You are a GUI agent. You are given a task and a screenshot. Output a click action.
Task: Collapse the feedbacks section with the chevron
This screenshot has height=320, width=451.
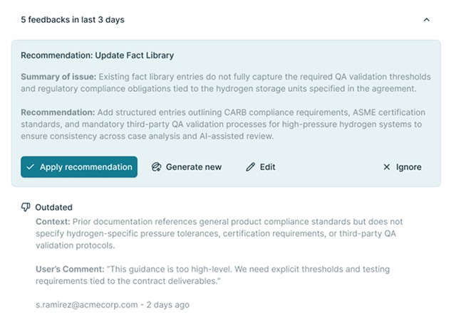pos(427,20)
